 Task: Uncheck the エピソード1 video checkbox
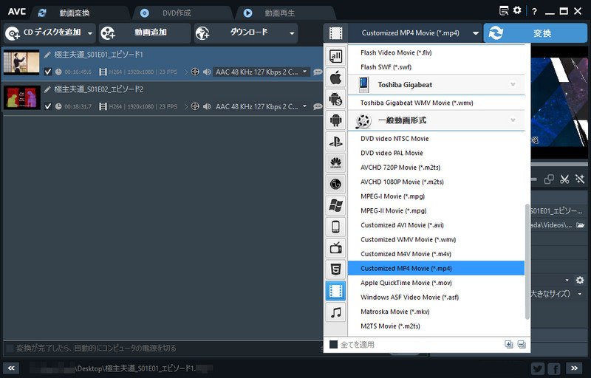[x=48, y=72]
